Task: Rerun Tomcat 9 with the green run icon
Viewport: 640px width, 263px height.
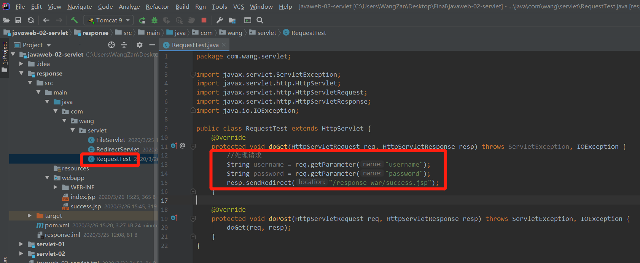Action: pyautogui.click(x=142, y=20)
